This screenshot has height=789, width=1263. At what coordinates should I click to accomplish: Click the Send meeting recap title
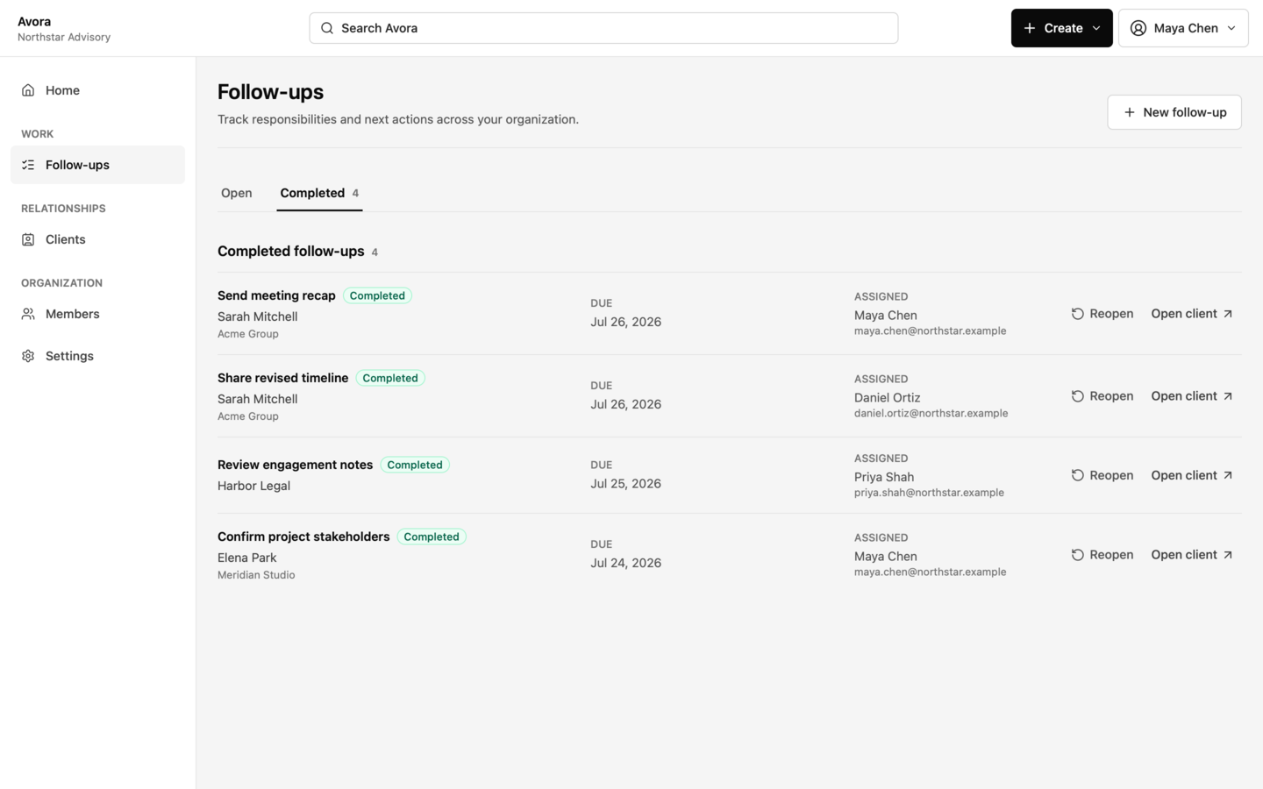[x=276, y=295]
